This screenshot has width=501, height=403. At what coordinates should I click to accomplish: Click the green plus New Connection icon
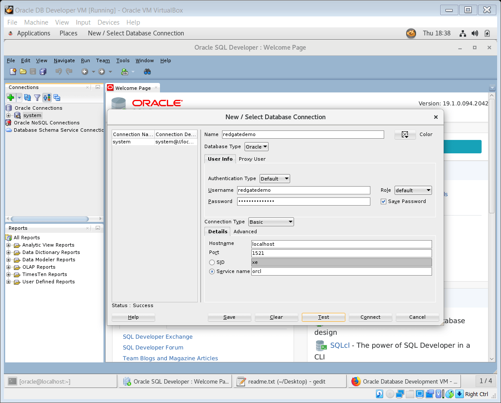tap(11, 98)
